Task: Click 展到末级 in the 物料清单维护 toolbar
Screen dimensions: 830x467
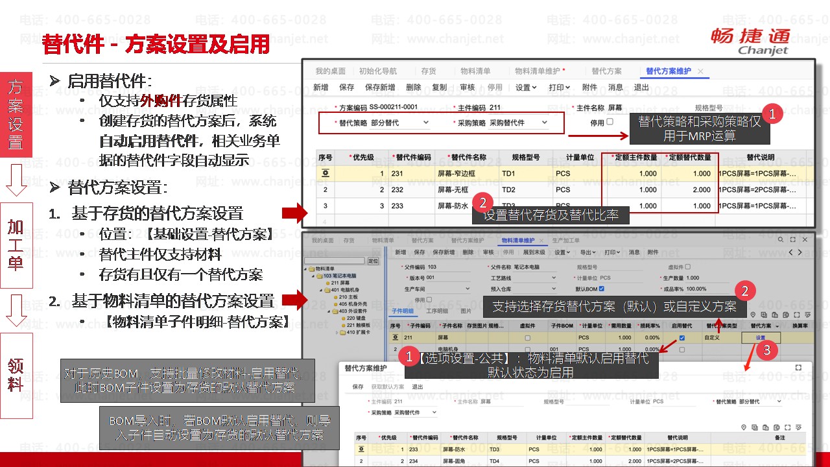Action: (x=534, y=252)
